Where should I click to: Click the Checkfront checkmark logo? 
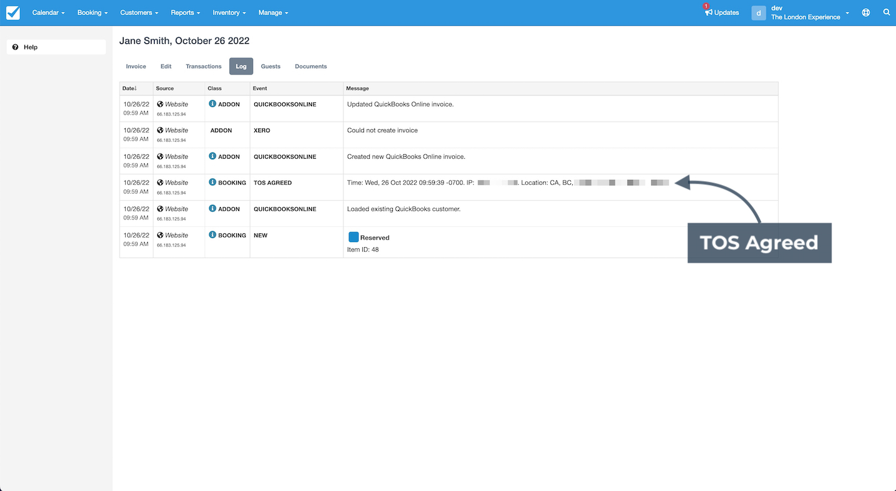click(x=13, y=13)
